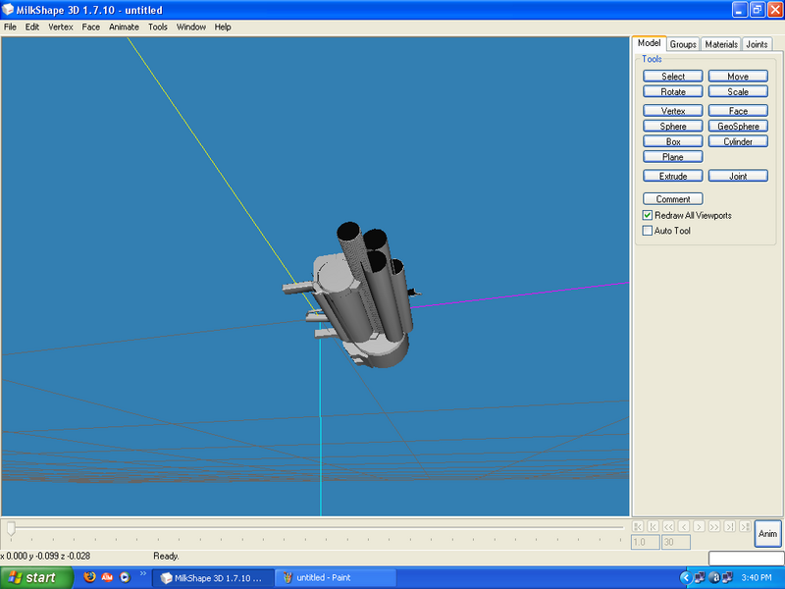
Task: Activate the Rotate tool button
Action: click(x=673, y=91)
